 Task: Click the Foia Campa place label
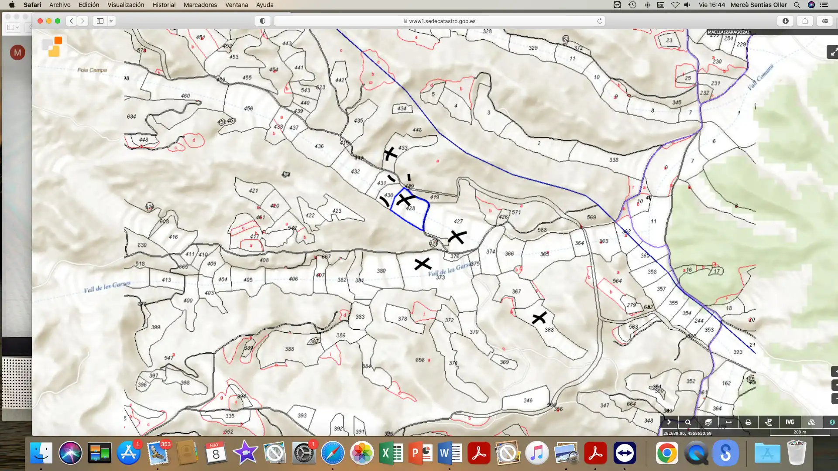92,70
